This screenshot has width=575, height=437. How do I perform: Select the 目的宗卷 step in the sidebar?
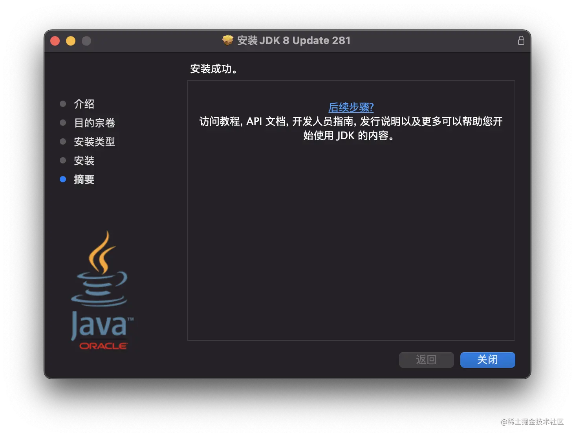pyautogui.click(x=94, y=123)
